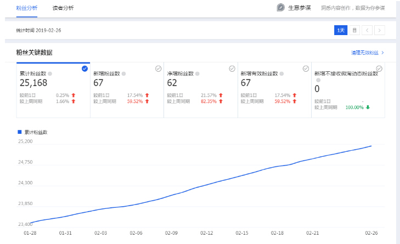Select the 1天 time range button
The image size is (400, 244).
341,30
